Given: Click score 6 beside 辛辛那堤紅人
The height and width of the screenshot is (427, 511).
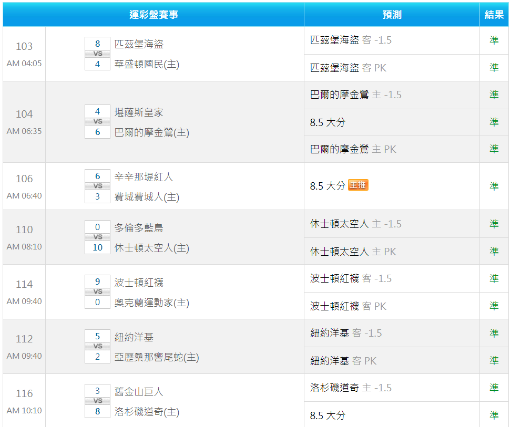Looking at the screenshot, I should [x=97, y=176].
